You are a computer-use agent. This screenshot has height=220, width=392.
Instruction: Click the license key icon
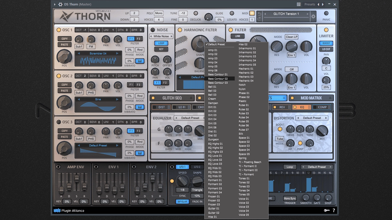point(327,211)
